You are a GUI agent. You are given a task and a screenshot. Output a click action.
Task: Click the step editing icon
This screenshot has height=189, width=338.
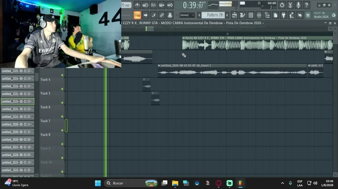(x=153, y=15)
